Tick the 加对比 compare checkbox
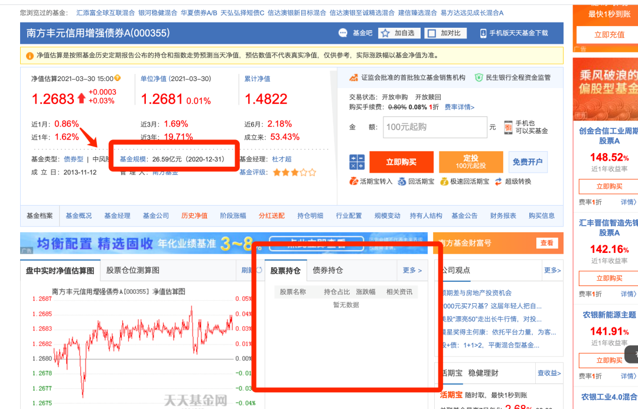This screenshot has height=409, width=638. point(432,33)
